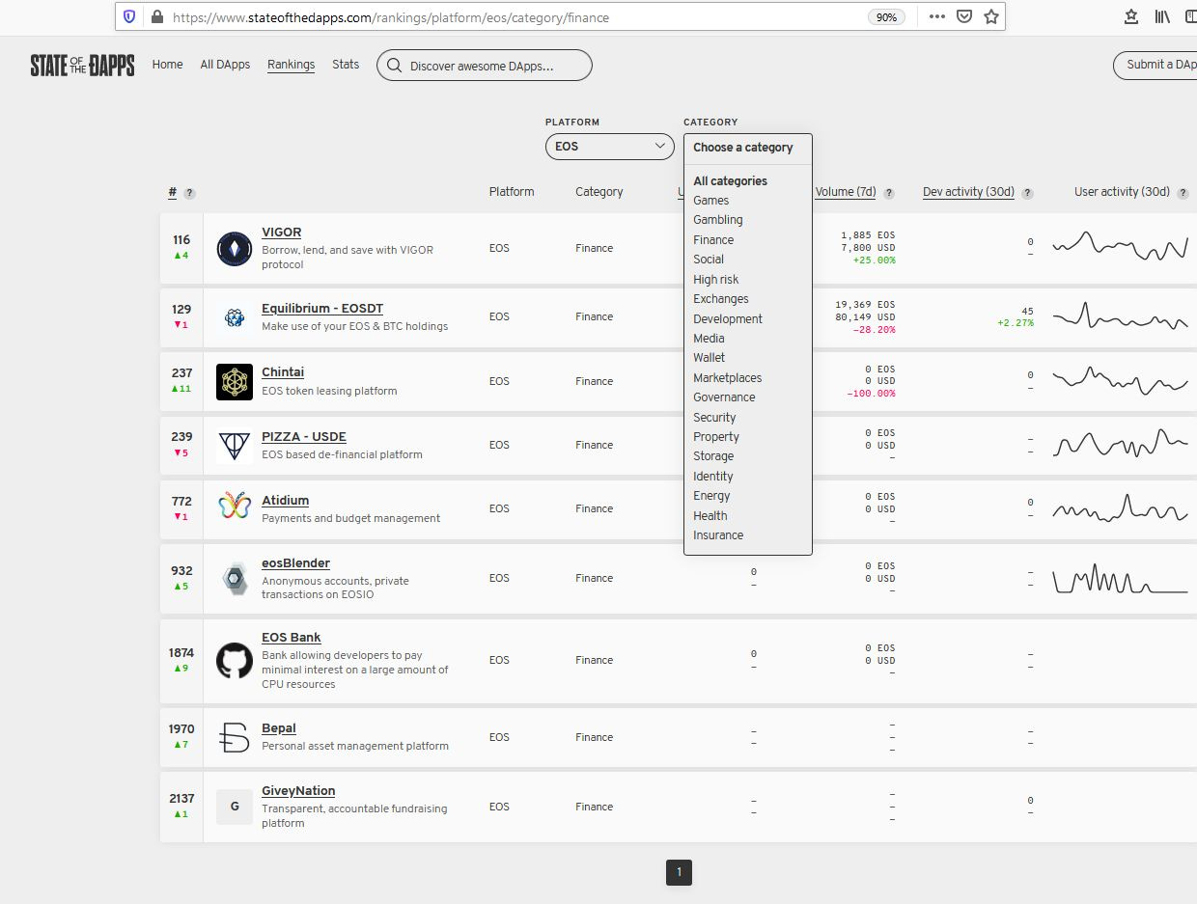Click the Chintai title link

point(283,372)
